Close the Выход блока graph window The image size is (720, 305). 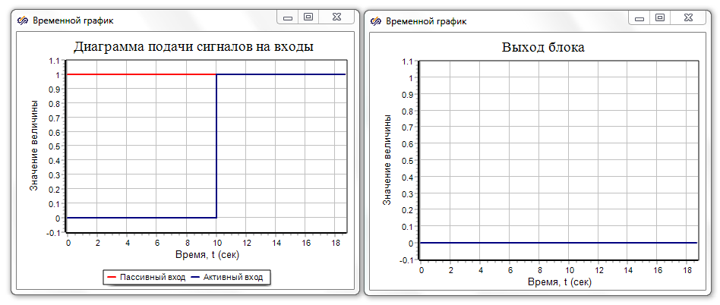(x=688, y=17)
